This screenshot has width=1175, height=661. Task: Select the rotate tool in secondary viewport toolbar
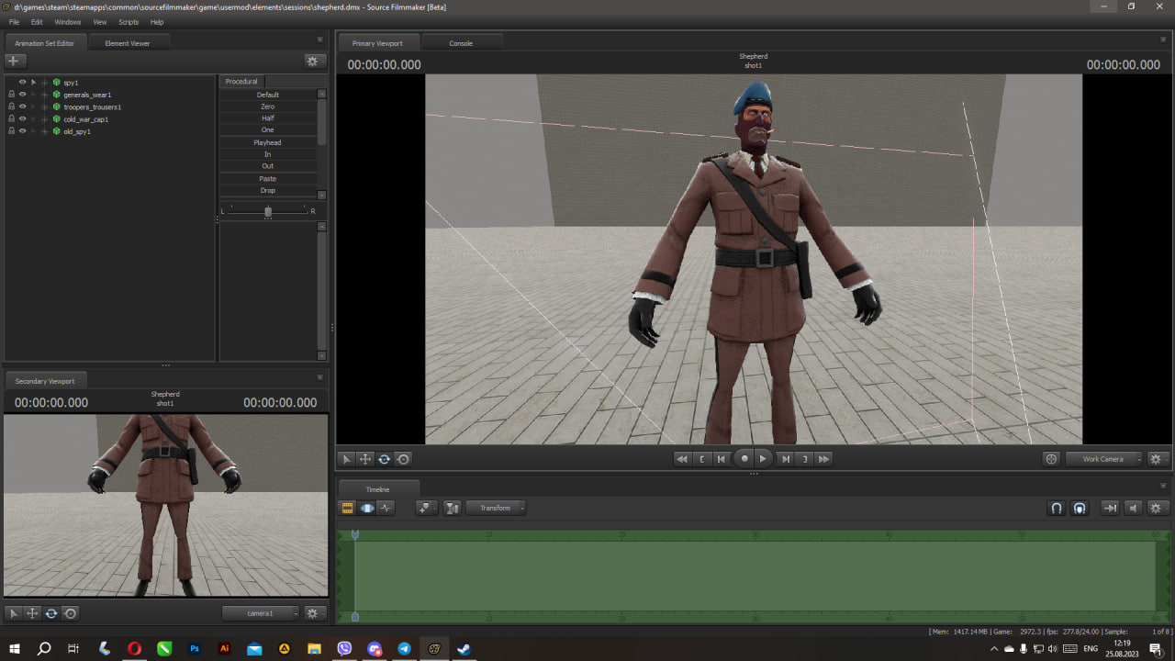point(51,613)
